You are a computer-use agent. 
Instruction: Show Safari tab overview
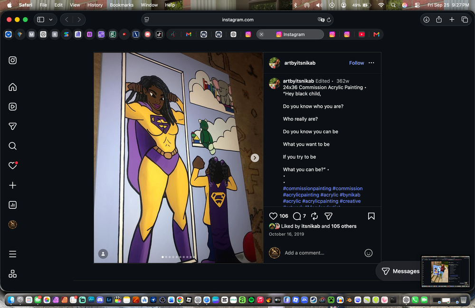pos(465,19)
